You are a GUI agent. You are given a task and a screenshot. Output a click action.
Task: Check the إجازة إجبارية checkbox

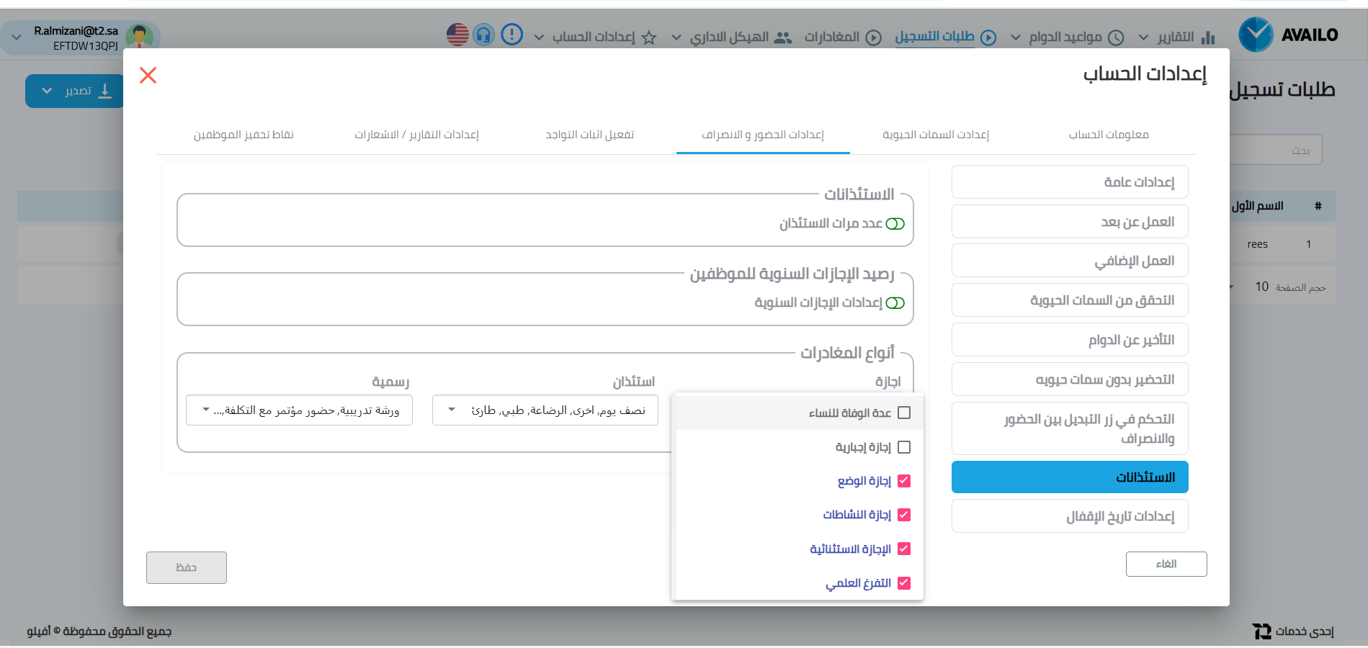pos(904,447)
